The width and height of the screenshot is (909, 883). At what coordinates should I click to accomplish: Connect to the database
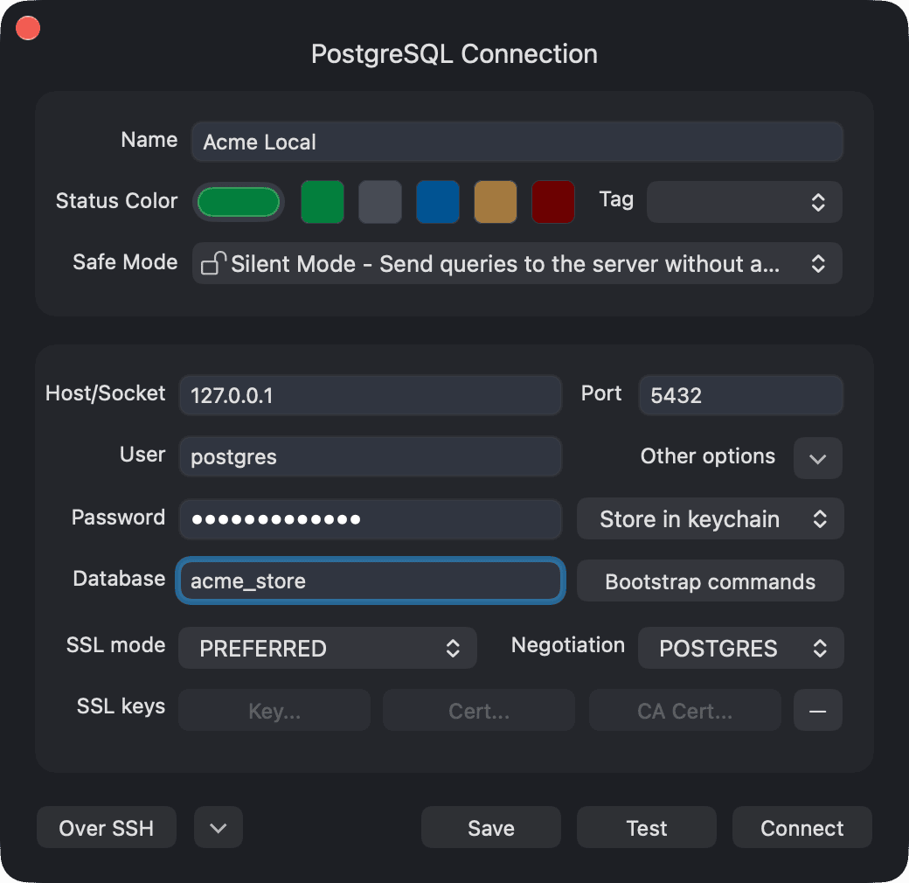click(x=801, y=828)
